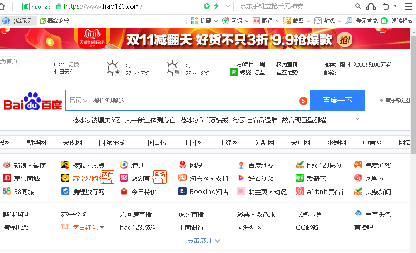Click the 58同城 icon
The image size is (416, 253).
point(7,191)
